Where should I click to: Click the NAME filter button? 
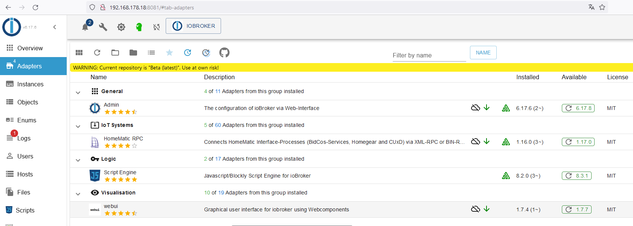click(483, 53)
